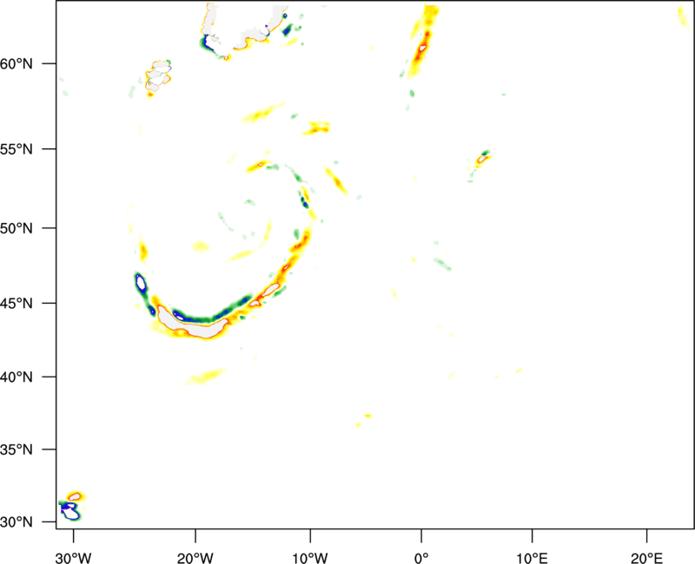Click the 10°E longitude label
Viewport: 695px width, 564px height.
coord(532,558)
